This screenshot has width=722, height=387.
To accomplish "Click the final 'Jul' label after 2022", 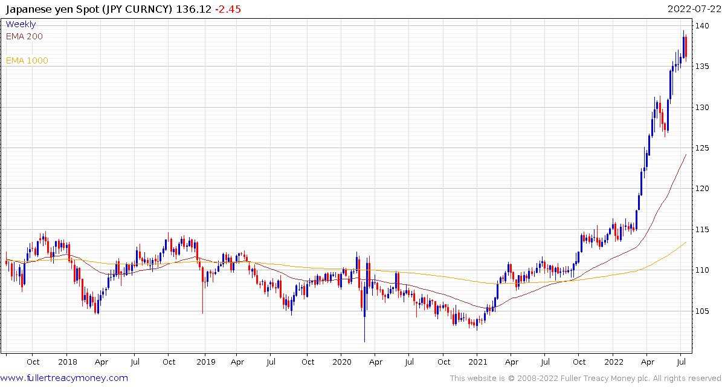I will pyautogui.click(x=680, y=362).
